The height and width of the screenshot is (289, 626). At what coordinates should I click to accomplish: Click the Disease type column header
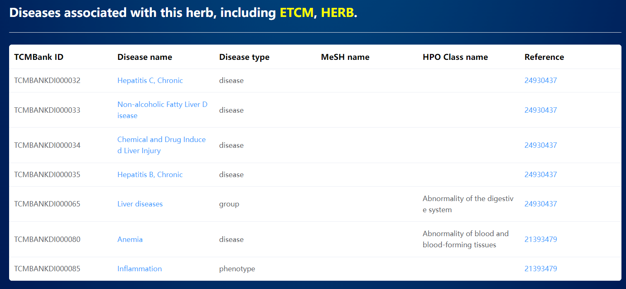click(x=244, y=57)
